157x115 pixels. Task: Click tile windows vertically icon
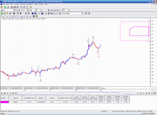pyautogui.click(x=27, y=7)
